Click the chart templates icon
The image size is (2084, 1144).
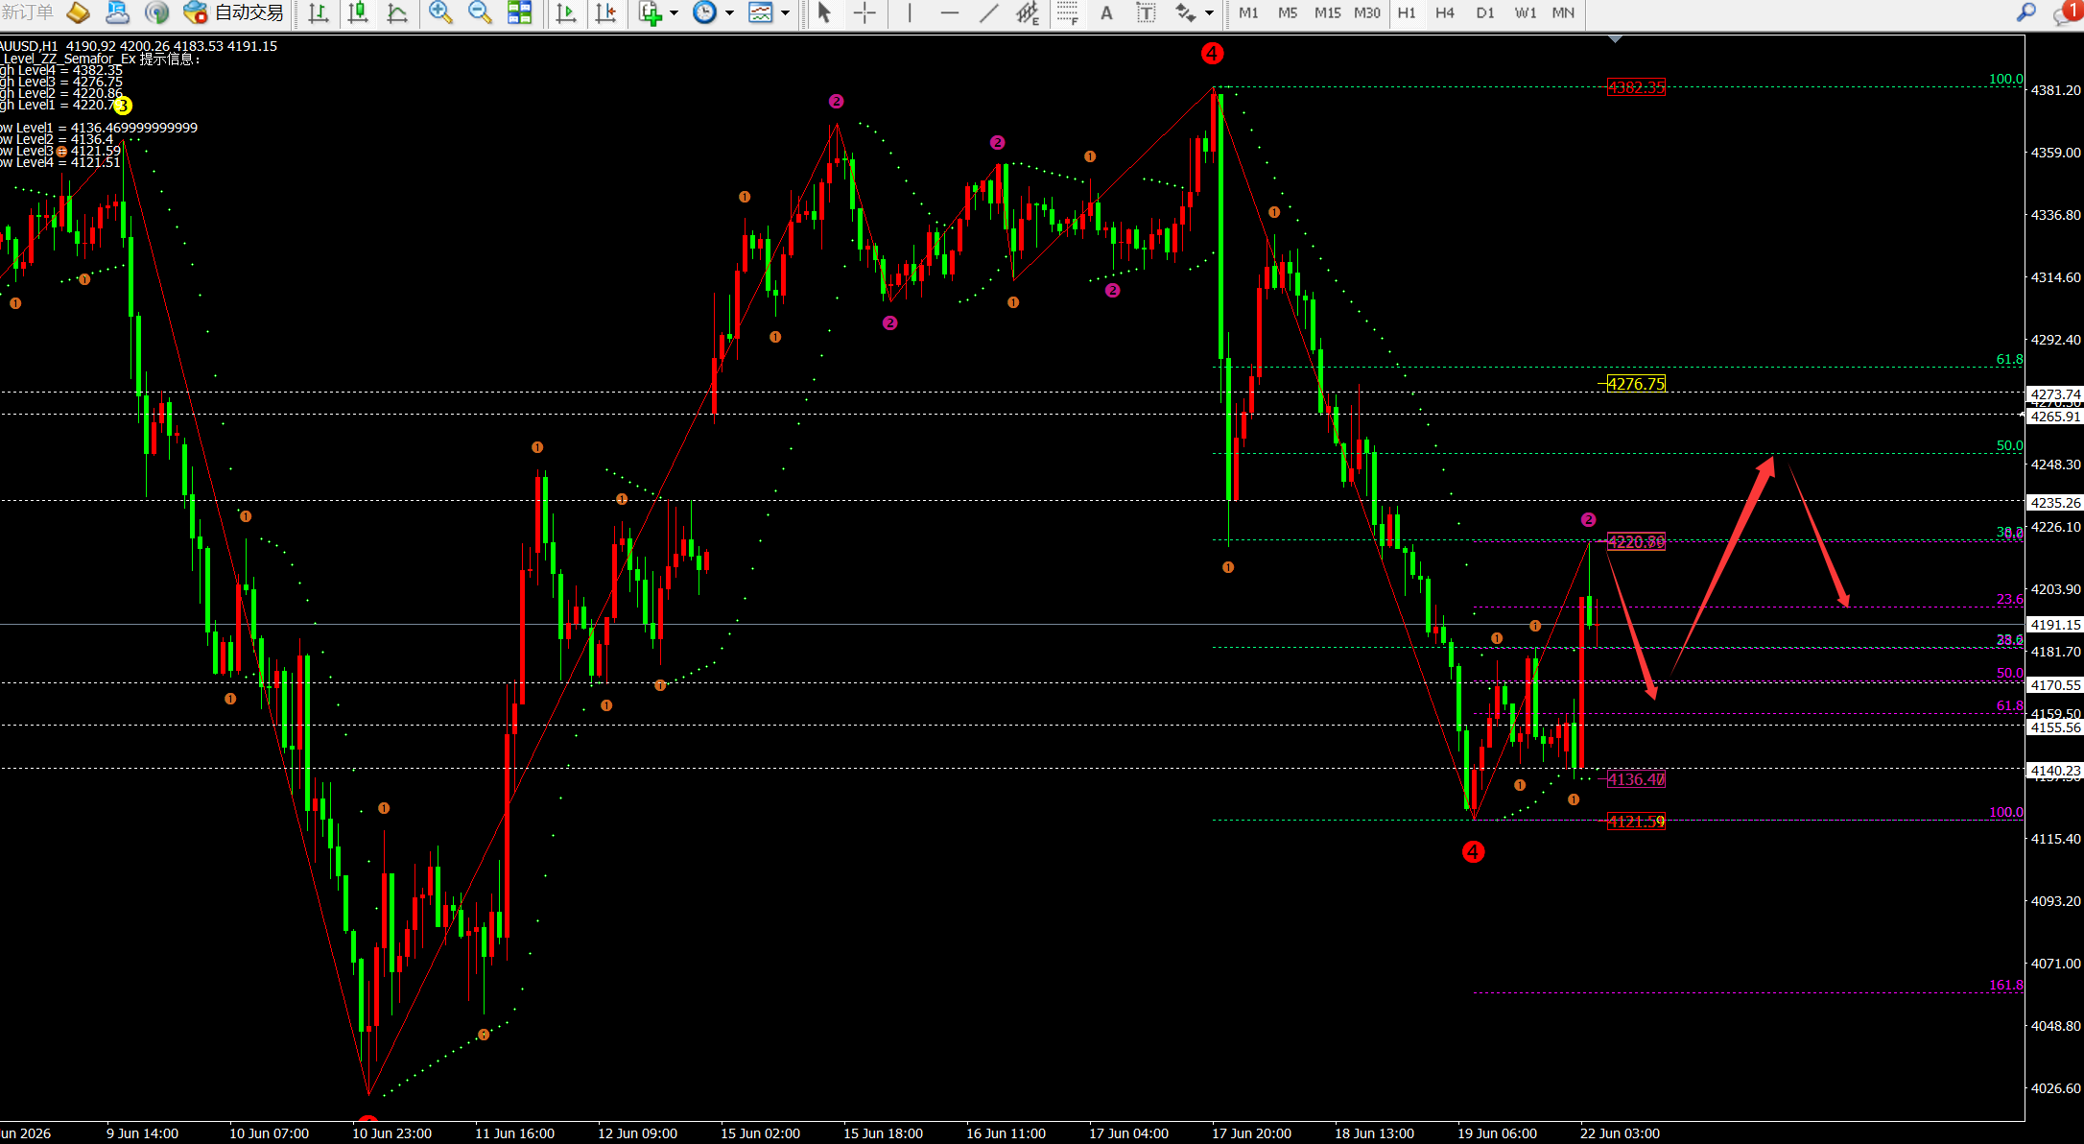click(761, 12)
